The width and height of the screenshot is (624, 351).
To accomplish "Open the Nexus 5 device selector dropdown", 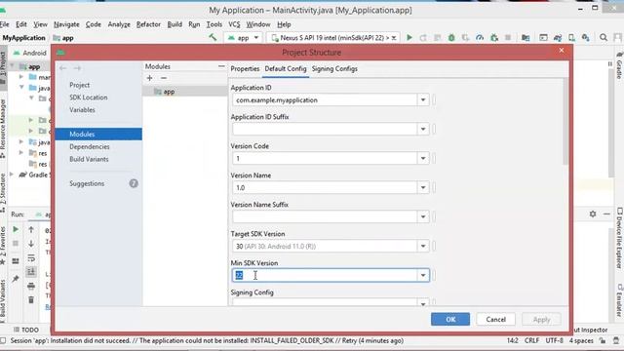I will click(x=333, y=38).
